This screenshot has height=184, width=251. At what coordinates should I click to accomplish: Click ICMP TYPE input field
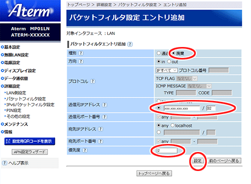click(186, 93)
